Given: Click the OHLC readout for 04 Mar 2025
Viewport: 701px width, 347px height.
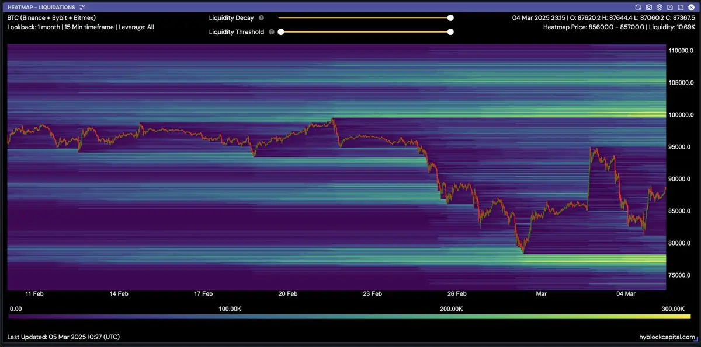Looking at the screenshot, I should [603, 18].
